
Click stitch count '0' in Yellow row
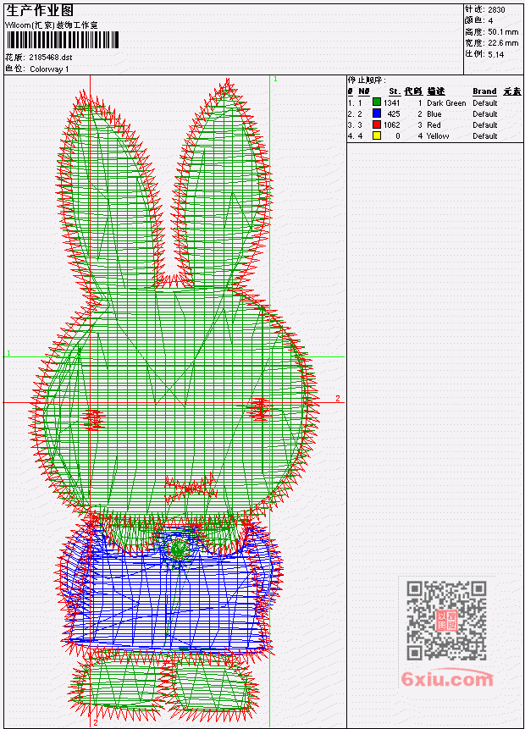pos(398,136)
